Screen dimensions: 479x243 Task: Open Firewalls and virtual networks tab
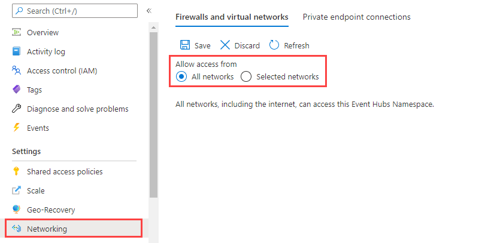tap(232, 17)
